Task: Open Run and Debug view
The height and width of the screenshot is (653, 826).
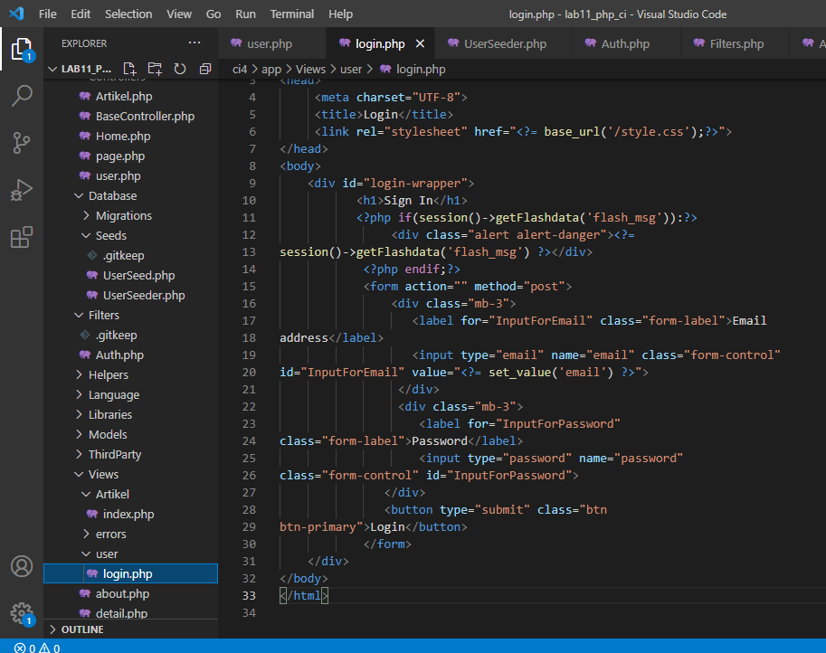Action: click(x=22, y=190)
